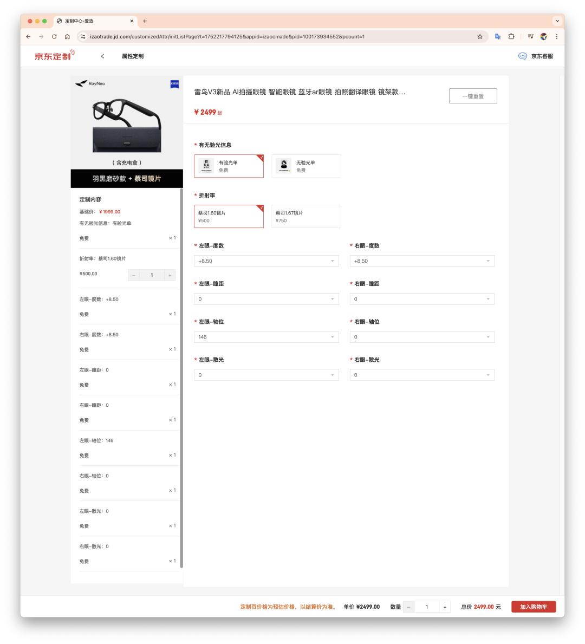Image resolution: width=585 pixels, height=644 pixels.
Task: Click the browser profile avatar icon
Action: (543, 36)
